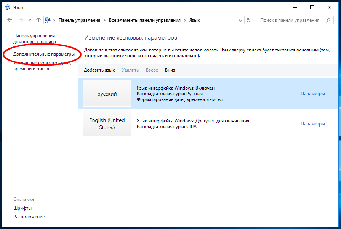Open "Дополнительные параметры" link
Viewport: 341px width, 229px height.
[x=44, y=54]
